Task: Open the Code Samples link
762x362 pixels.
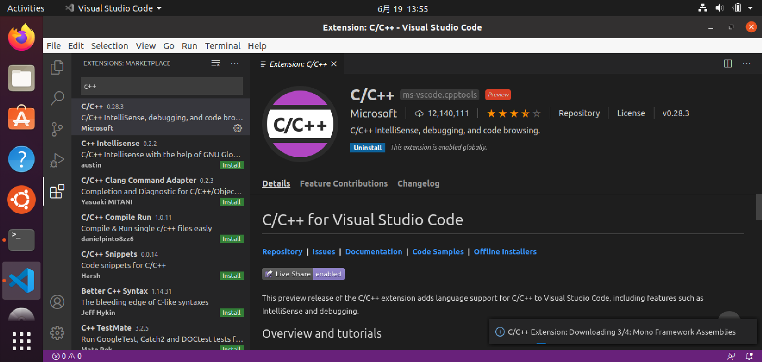Action: pyautogui.click(x=438, y=252)
